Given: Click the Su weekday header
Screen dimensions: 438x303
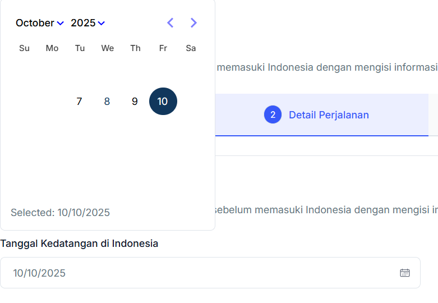Looking at the screenshot, I should pyautogui.click(x=24, y=48).
